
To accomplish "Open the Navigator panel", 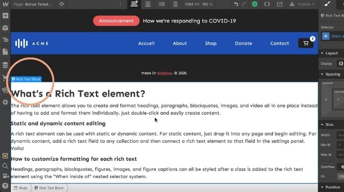I will (5, 40).
